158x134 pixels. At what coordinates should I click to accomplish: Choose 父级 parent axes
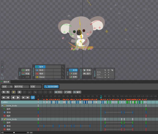(x=73, y=74)
